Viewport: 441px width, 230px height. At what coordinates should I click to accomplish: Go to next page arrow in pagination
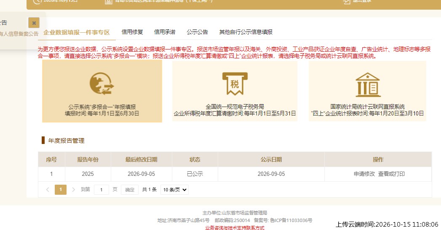73,190
